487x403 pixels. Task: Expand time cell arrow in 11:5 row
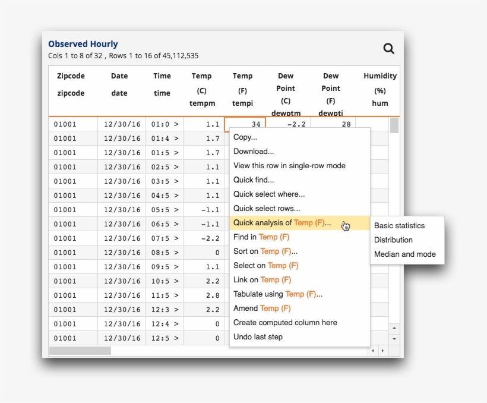tap(176, 295)
